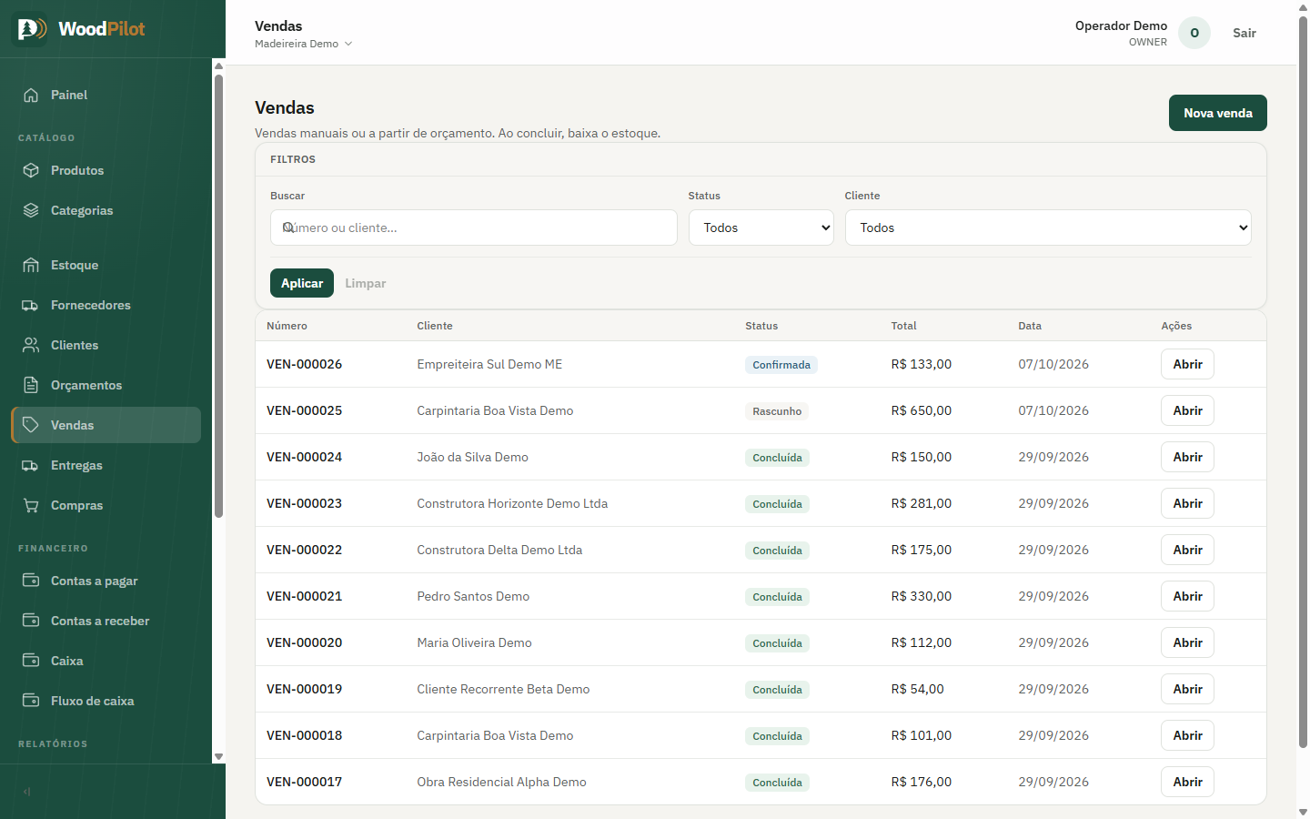Click sale number VEN-000020
This screenshot has height=819, width=1310.
[305, 642]
